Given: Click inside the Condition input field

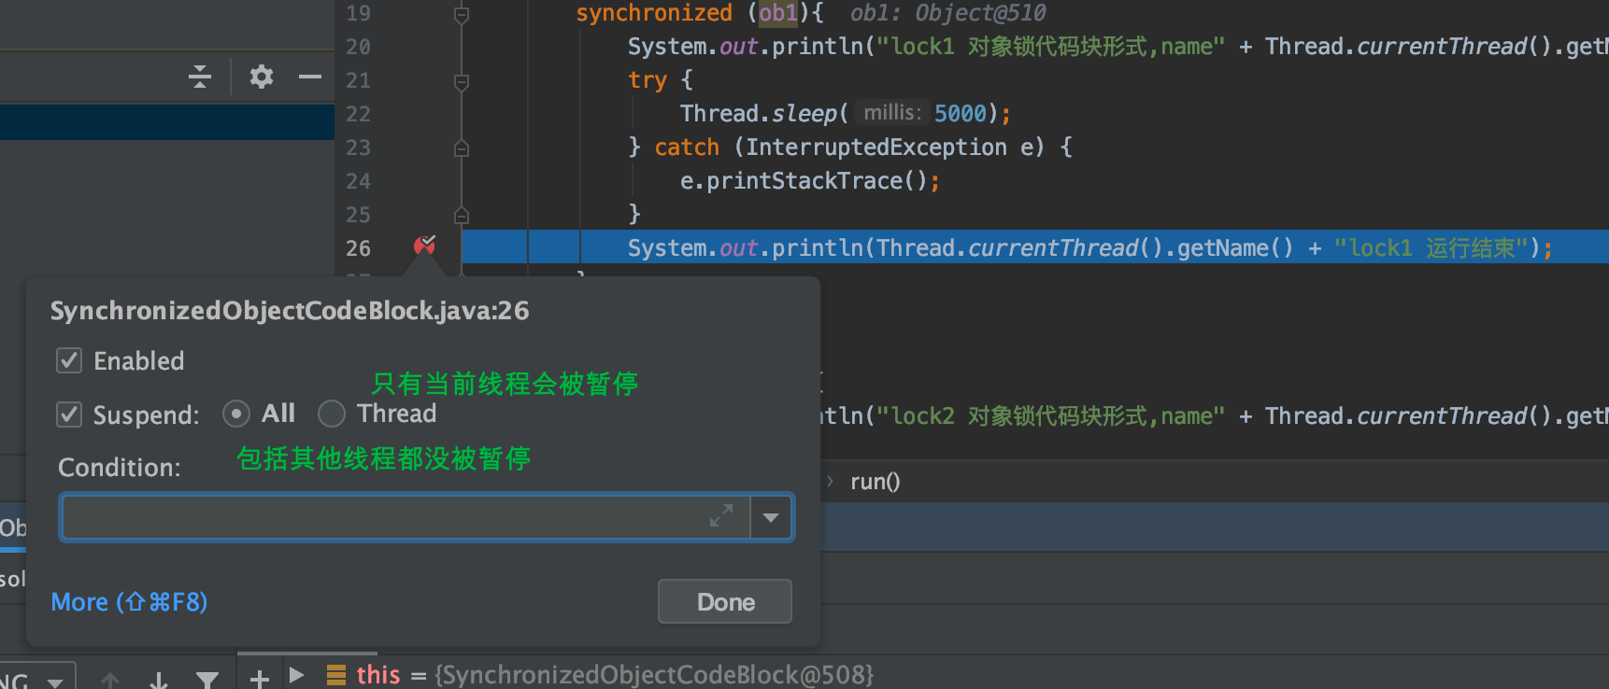Looking at the screenshot, I should pyautogui.click(x=406, y=517).
